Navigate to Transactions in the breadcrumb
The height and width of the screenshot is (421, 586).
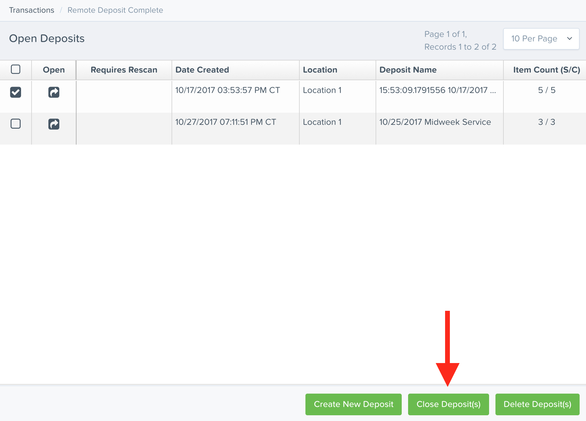[x=32, y=10]
